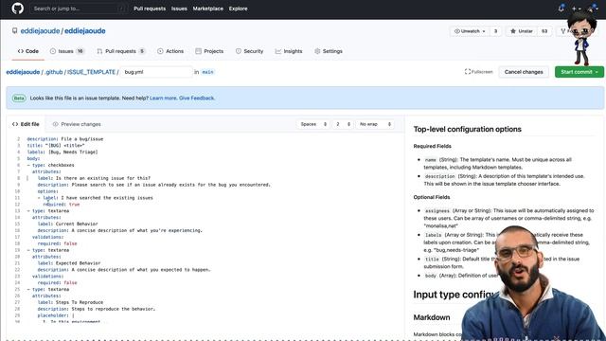The image size is (606, 341).
Task: Open the GitHub home logo
Action: [17, 9]
